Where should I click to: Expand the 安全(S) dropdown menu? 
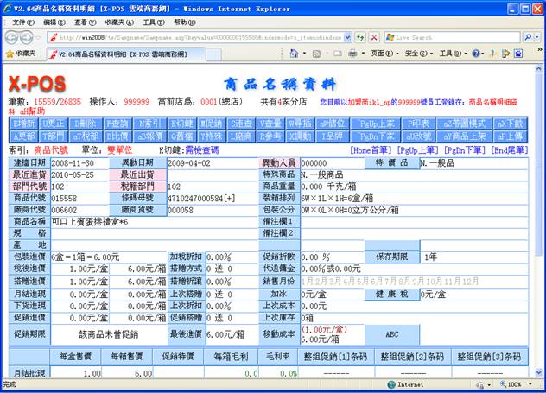pyautogui.click(x=416, y=54)
